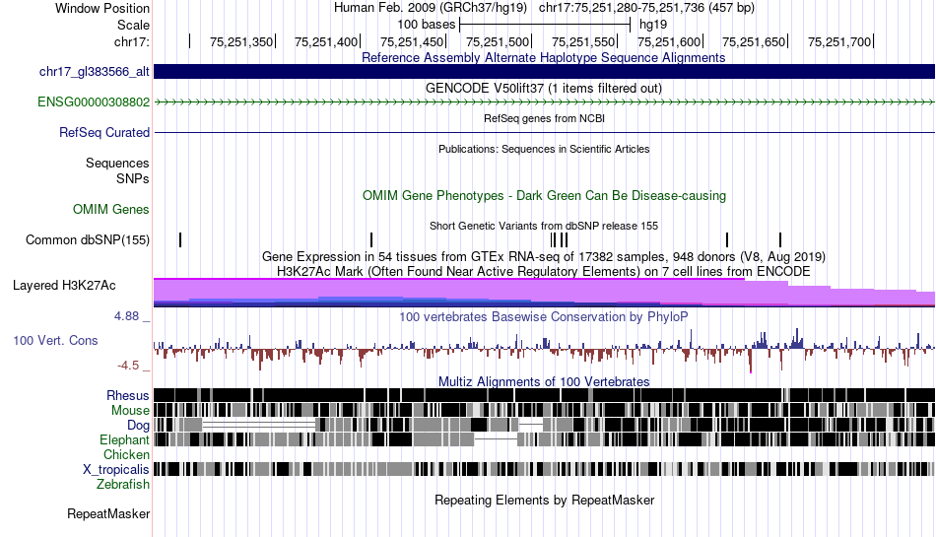This screenshot has width=936, height=537.
Task: Click the 75,251,500 ruler position
Action: pos(498,41)
